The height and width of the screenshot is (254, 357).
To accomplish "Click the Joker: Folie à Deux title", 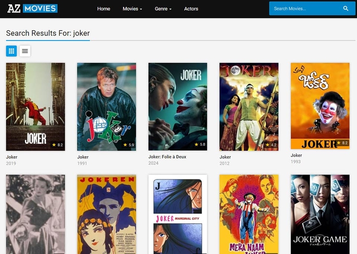I will (167, 157).
